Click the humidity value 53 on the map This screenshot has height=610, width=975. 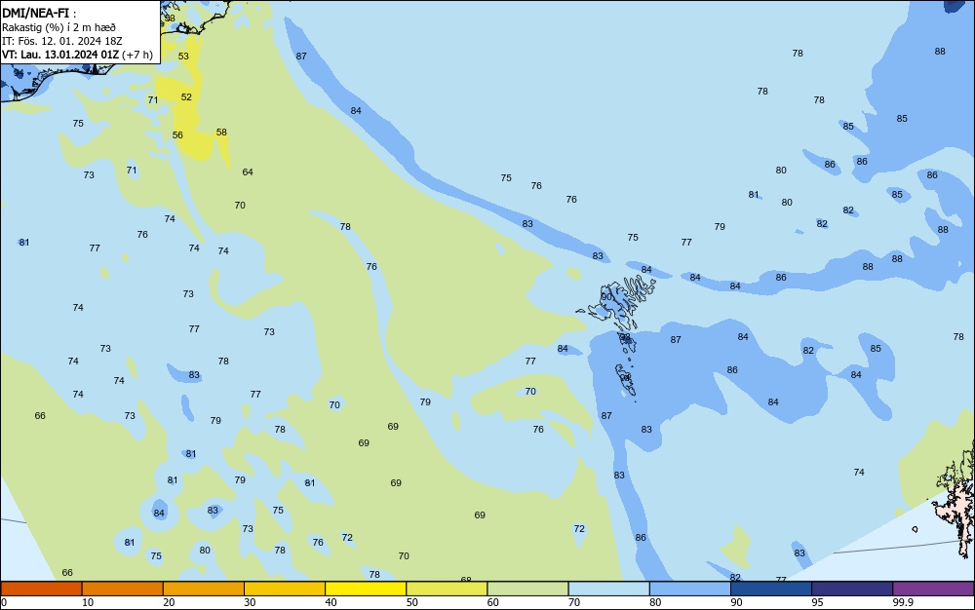coord(183,56)
